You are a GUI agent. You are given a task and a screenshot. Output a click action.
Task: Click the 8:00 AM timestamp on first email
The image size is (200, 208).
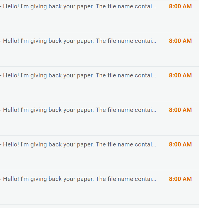pyautogui.click(x=180, y=6)
